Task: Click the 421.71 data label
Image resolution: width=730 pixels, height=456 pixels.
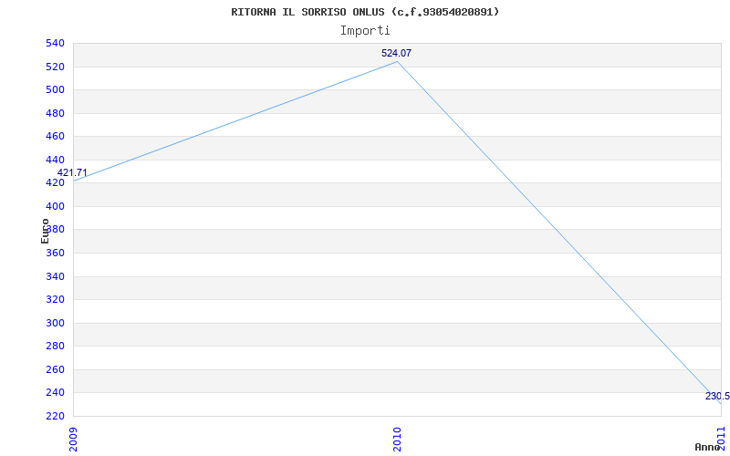Action: pos(72,173)
